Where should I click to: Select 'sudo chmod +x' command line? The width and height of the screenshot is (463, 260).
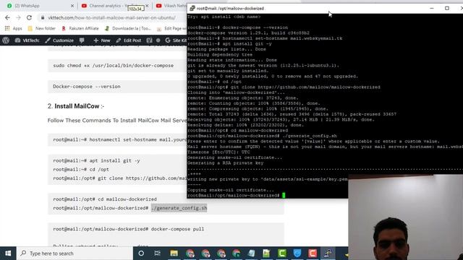click(113, 66)
